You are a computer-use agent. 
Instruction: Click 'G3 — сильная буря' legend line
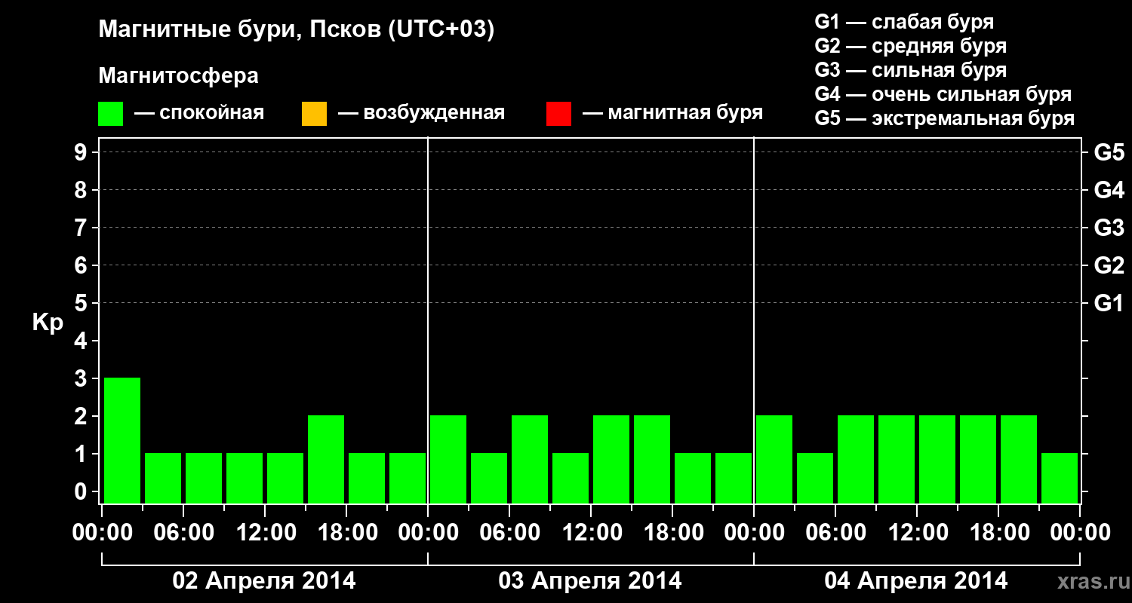tap(911, 70)
